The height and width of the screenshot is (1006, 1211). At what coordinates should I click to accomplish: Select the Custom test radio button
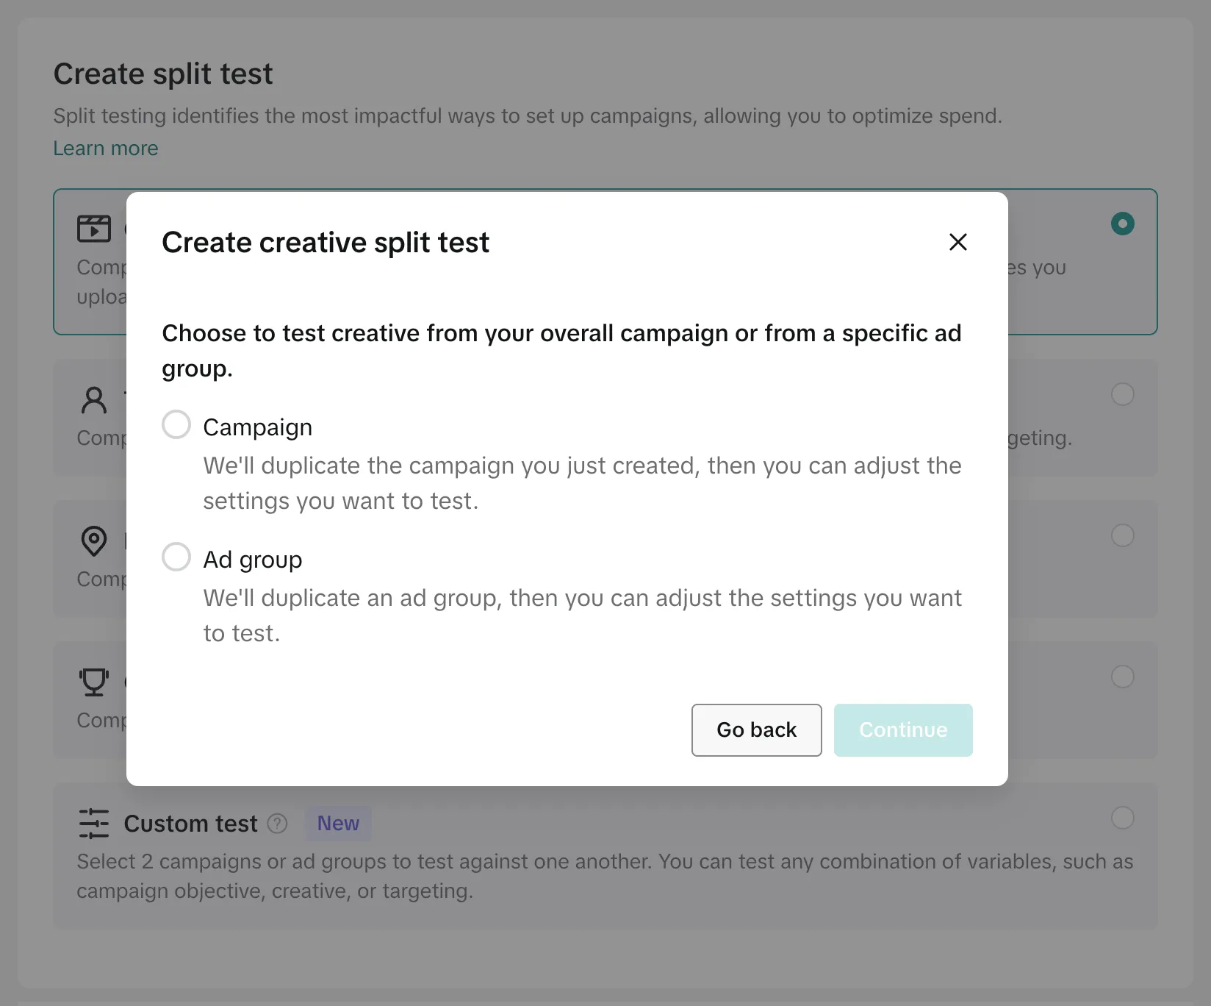coord(1122,818)
